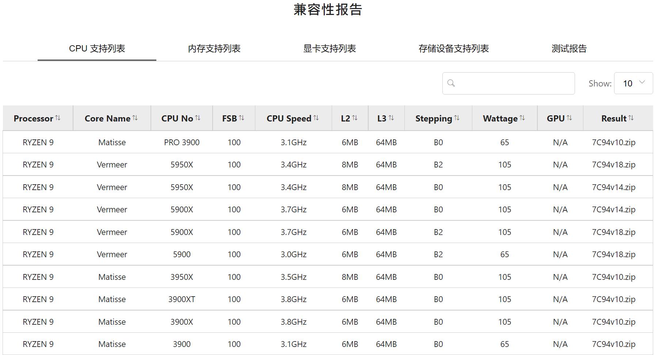This screenshot has height=355, width=655.
Task: Click the search magnifier icon
Action: click(x=452, y=83)
